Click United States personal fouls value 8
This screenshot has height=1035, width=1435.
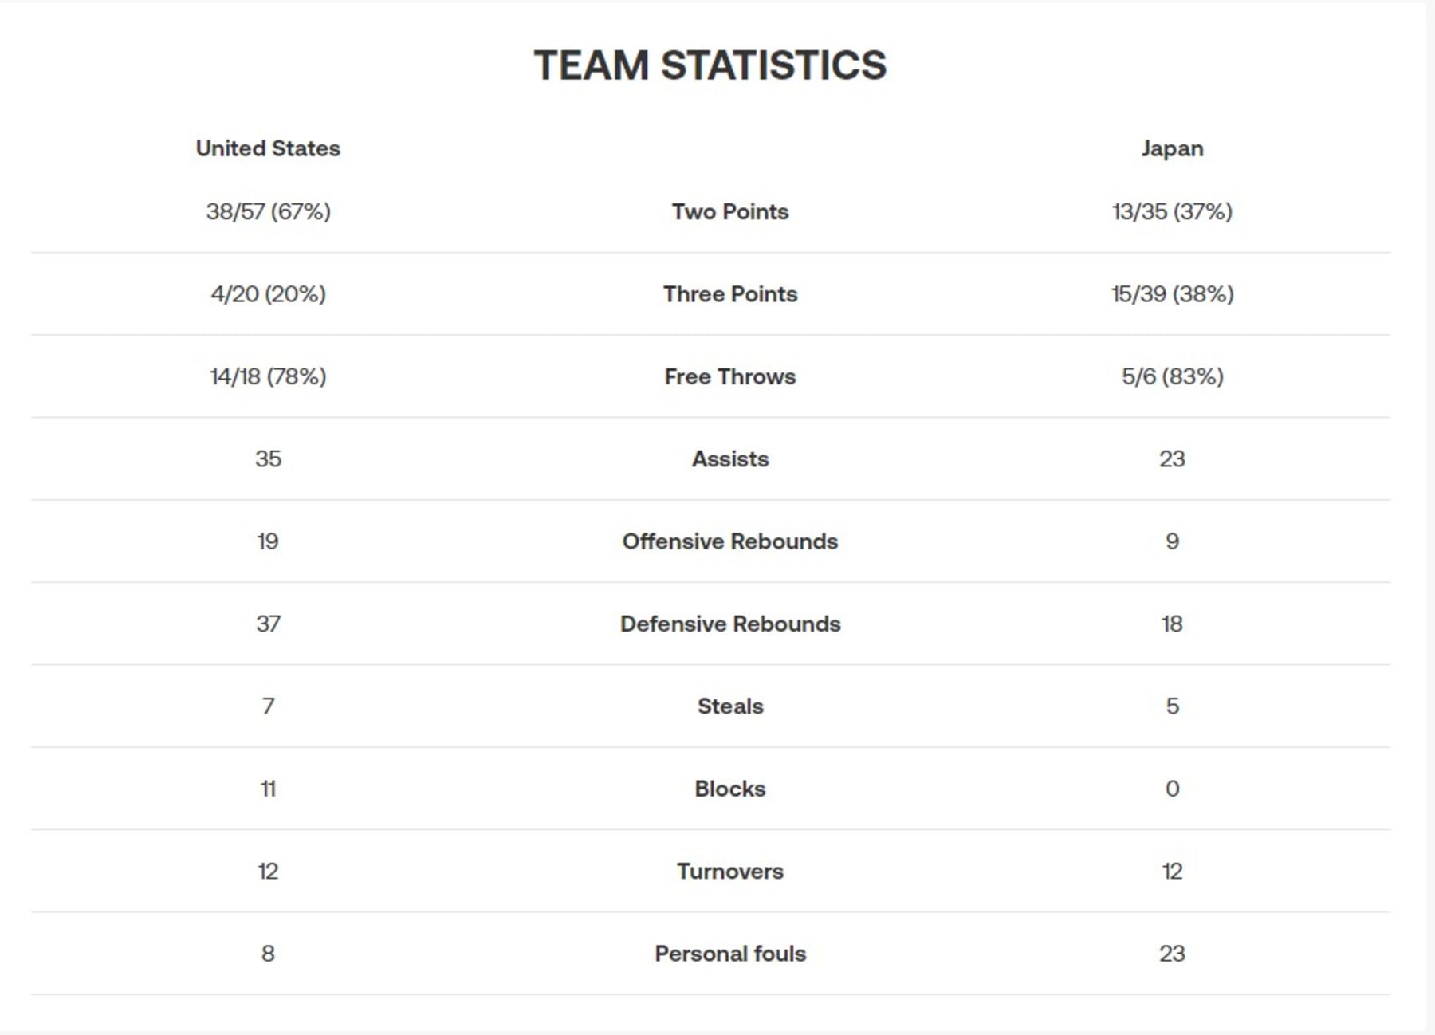point(268,954)
